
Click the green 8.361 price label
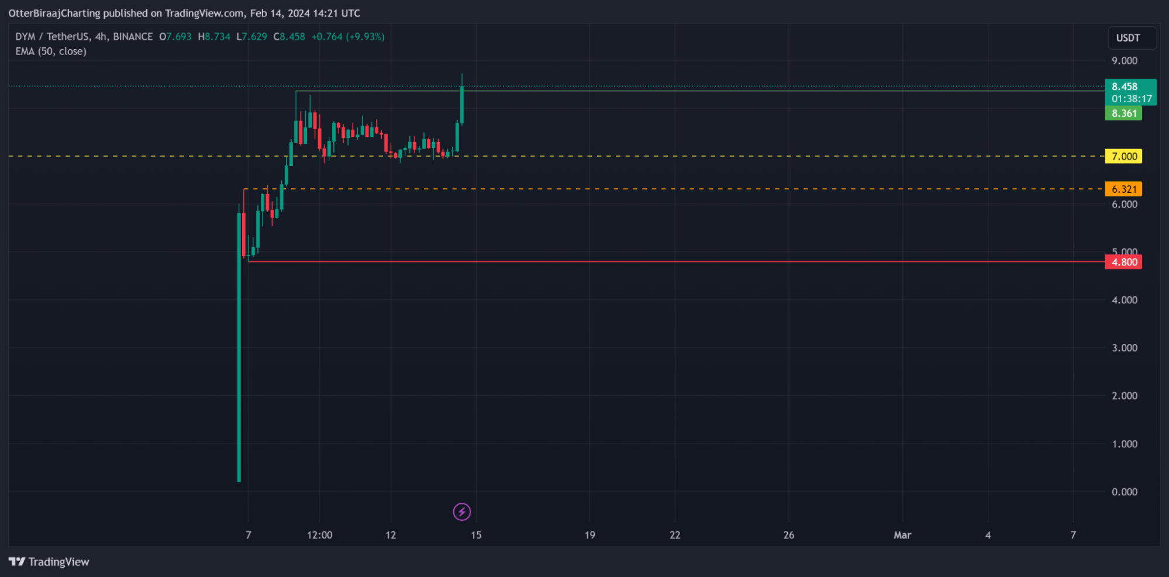1123,113
